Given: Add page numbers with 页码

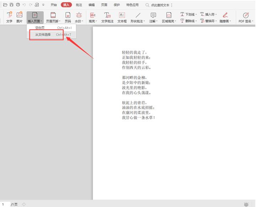Looking at the screenshot, I should pyautogui.click(x=68, y=17).
